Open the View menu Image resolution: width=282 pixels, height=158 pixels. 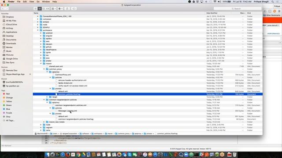pyautogui.click(x=32, y=2)
